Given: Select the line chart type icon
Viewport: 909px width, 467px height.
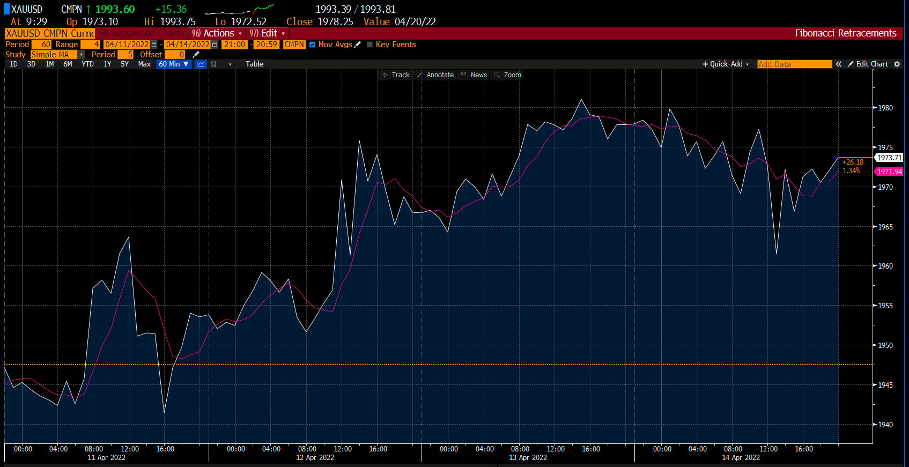Looking at the screenshot, I should point(201,64).
